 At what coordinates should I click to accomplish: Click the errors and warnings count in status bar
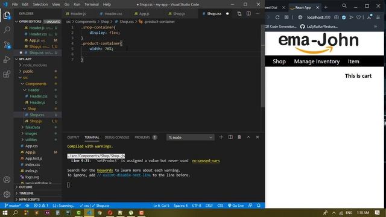(x=41, y=206)
